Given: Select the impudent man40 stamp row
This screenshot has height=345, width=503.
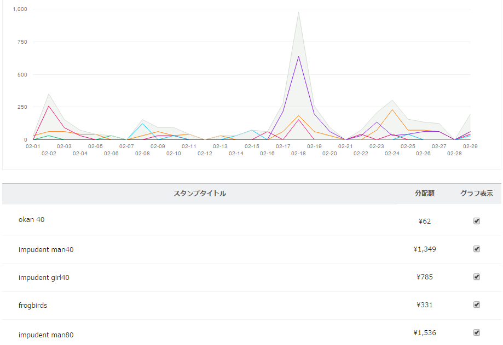Looking at the screenshot, I should 46,250.
